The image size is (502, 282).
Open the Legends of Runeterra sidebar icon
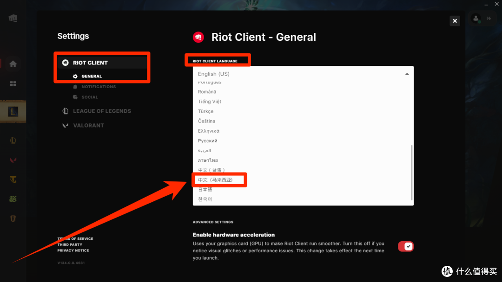(13, 219)
